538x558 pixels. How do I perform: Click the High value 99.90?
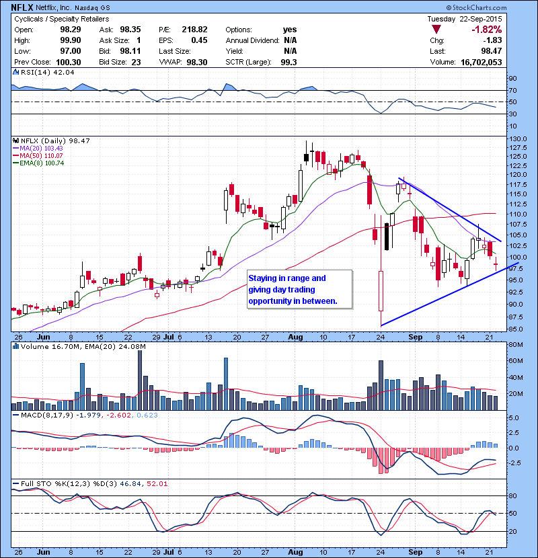coord(70,40)
